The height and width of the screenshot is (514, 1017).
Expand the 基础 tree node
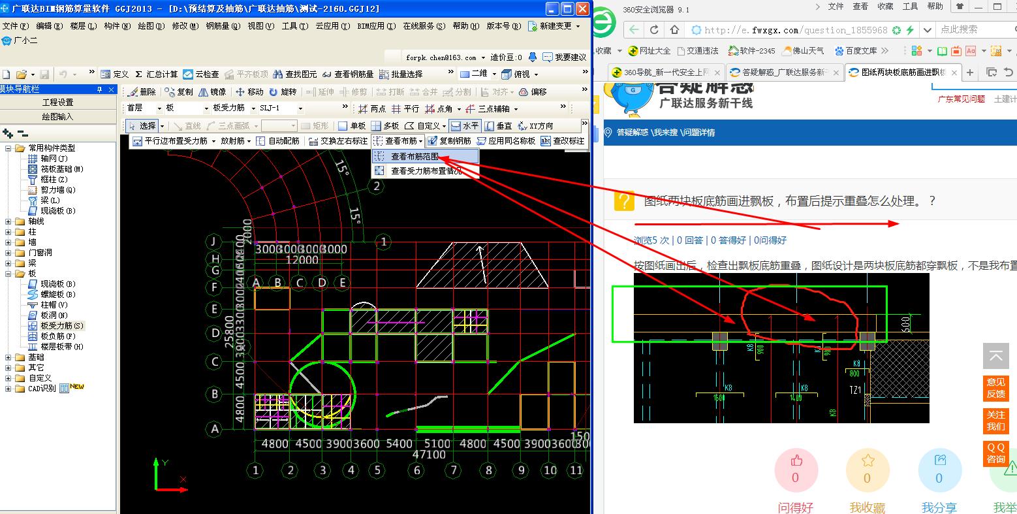8,357
